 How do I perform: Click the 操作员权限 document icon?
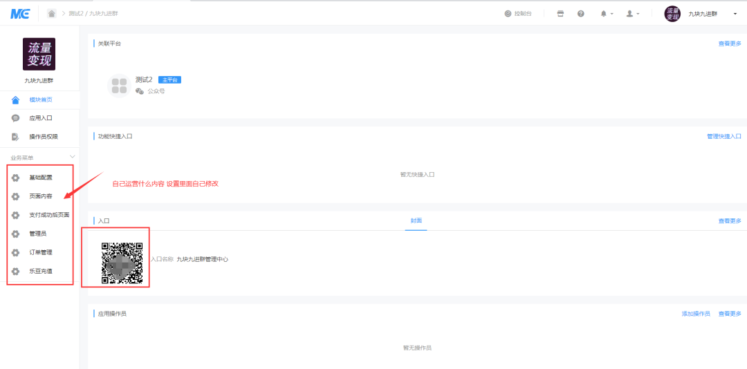(x=16, y=137)
